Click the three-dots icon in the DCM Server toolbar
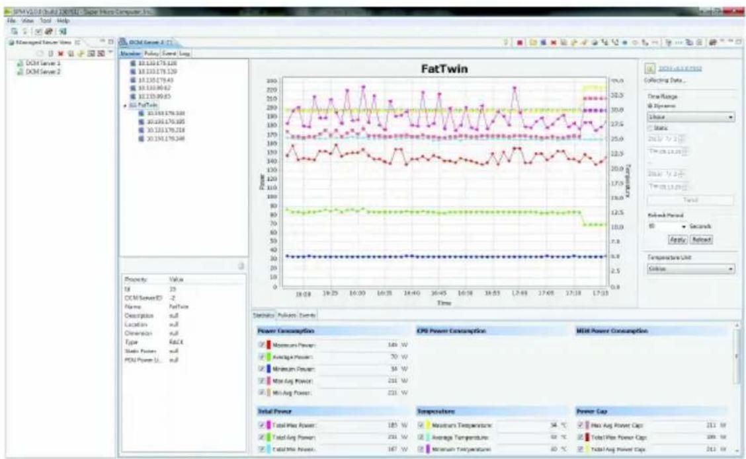Image resolution: width=746 pixels, height=459 pixels. pos(679,43)
